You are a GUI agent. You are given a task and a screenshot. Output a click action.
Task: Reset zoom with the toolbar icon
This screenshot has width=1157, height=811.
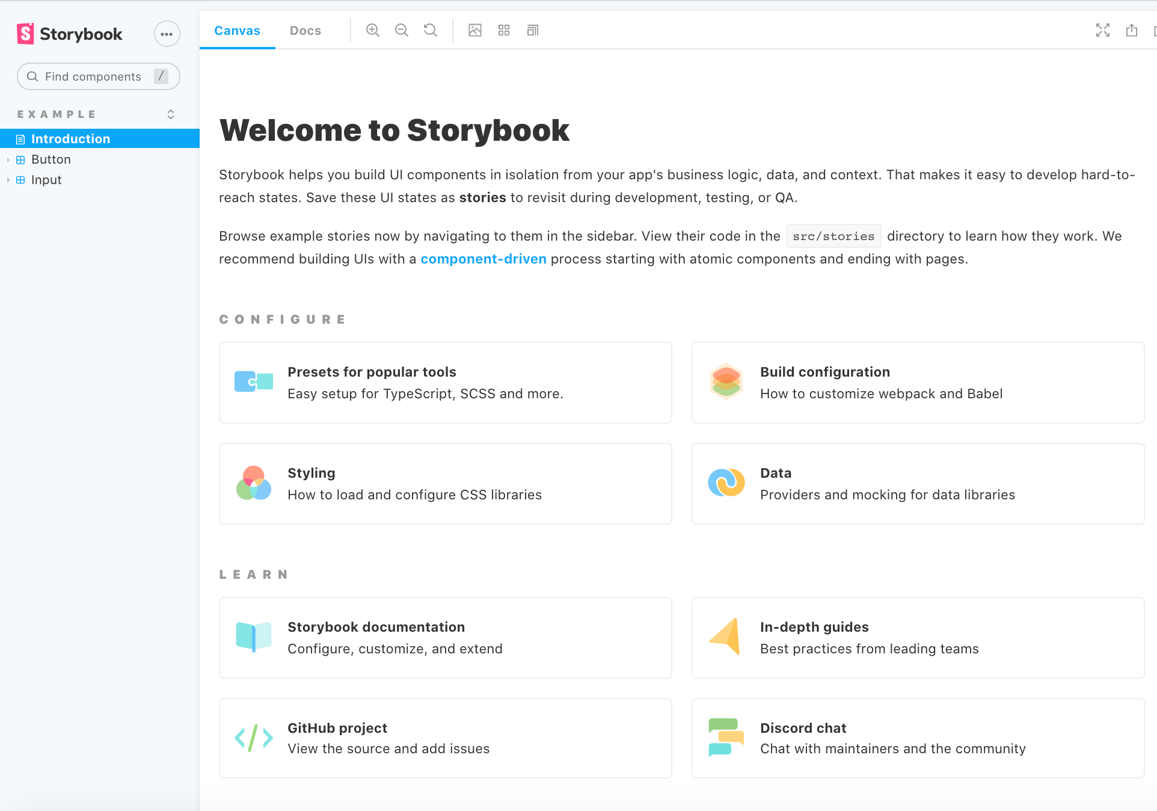click(x=431, y=30)
